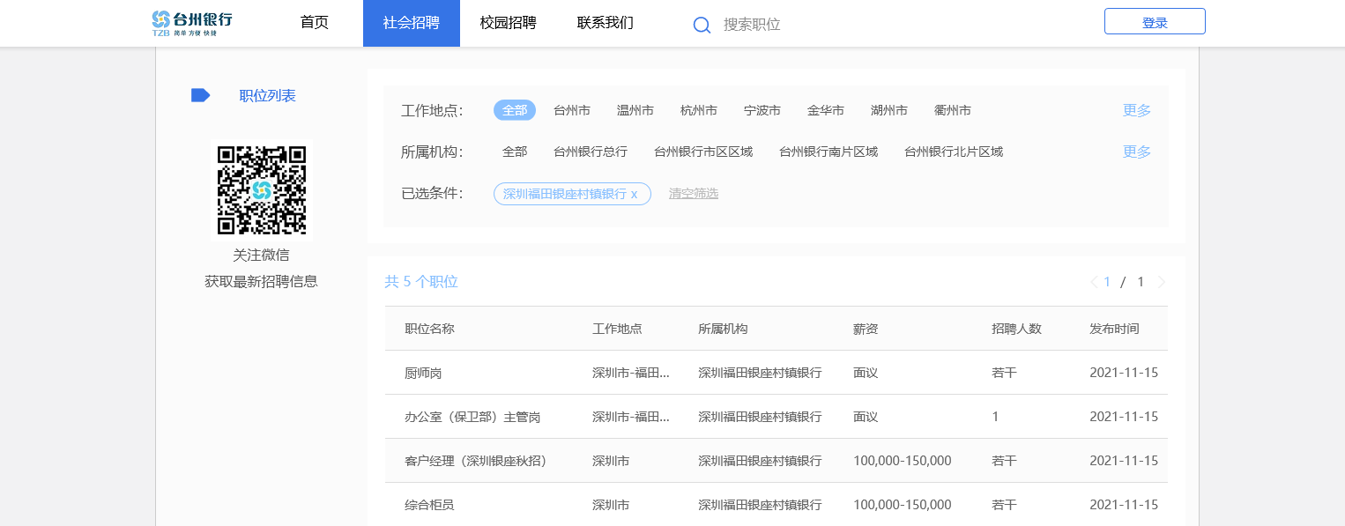Filter organization by 台州银行总行
The height and width of the screenshot is (526, 1345).
pos(591,152)
